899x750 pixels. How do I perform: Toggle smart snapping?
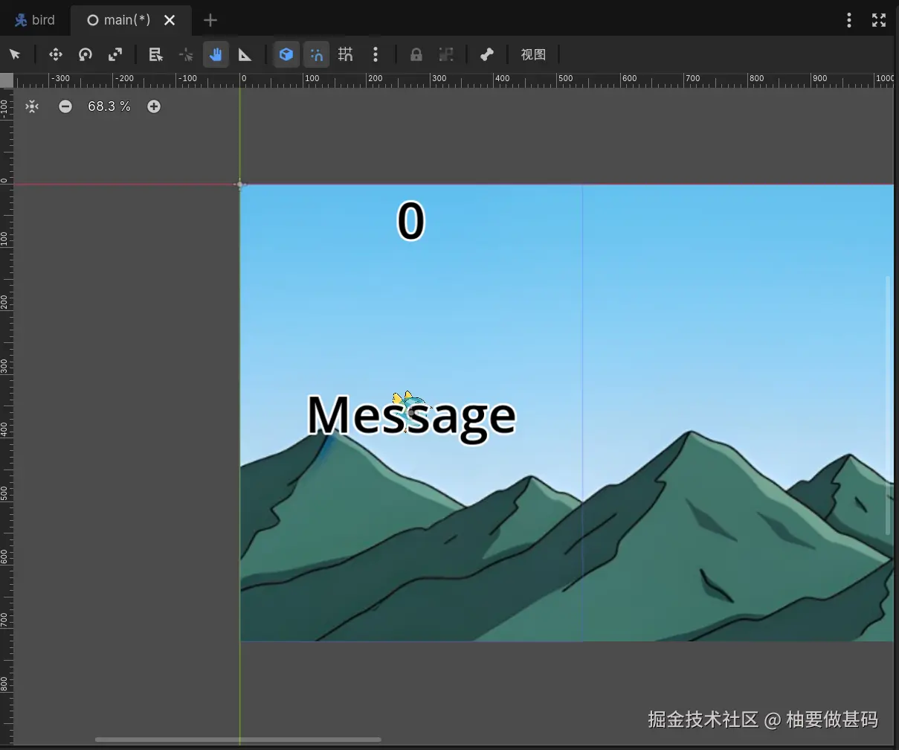click(316, 54)
